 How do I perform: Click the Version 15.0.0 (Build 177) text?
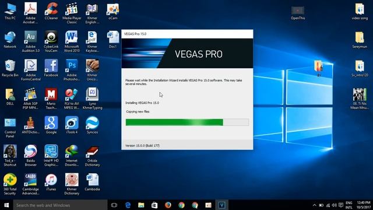coord(142,145)
